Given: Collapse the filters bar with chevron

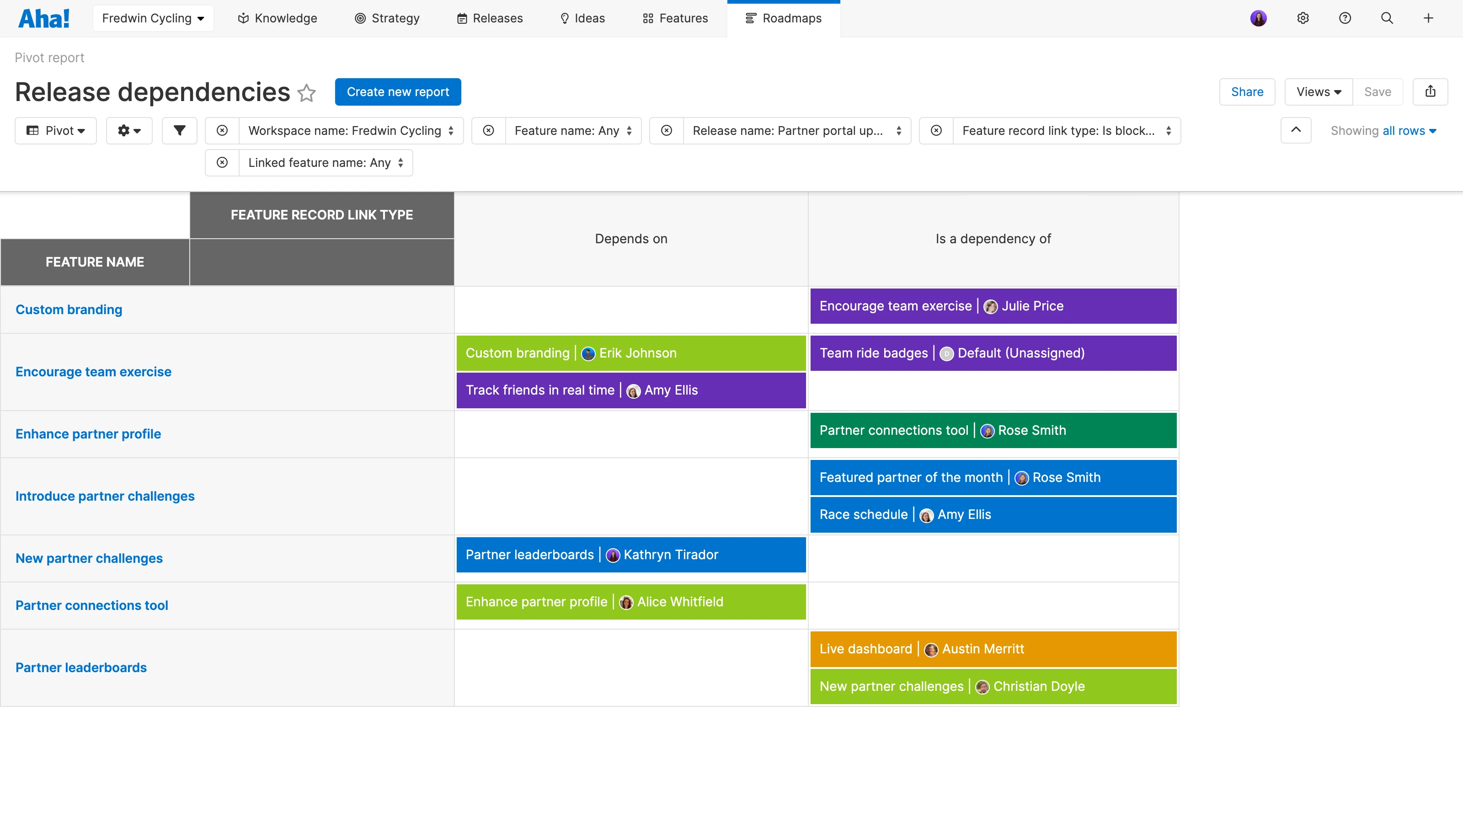Looking at the screenshot, I should pos(1296,130).
